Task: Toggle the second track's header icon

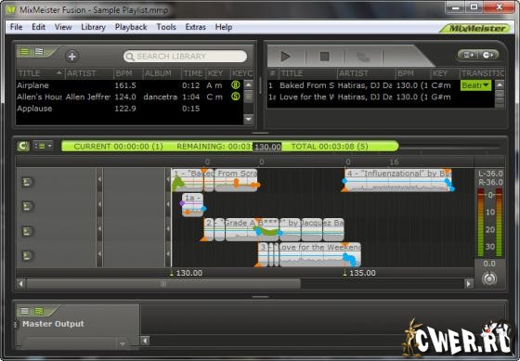Action: click(x=28, y=206)
